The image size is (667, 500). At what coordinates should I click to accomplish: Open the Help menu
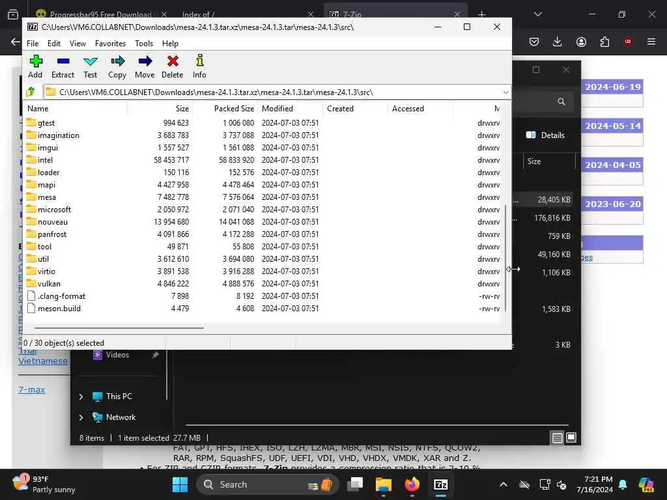(x=170, y=44)
